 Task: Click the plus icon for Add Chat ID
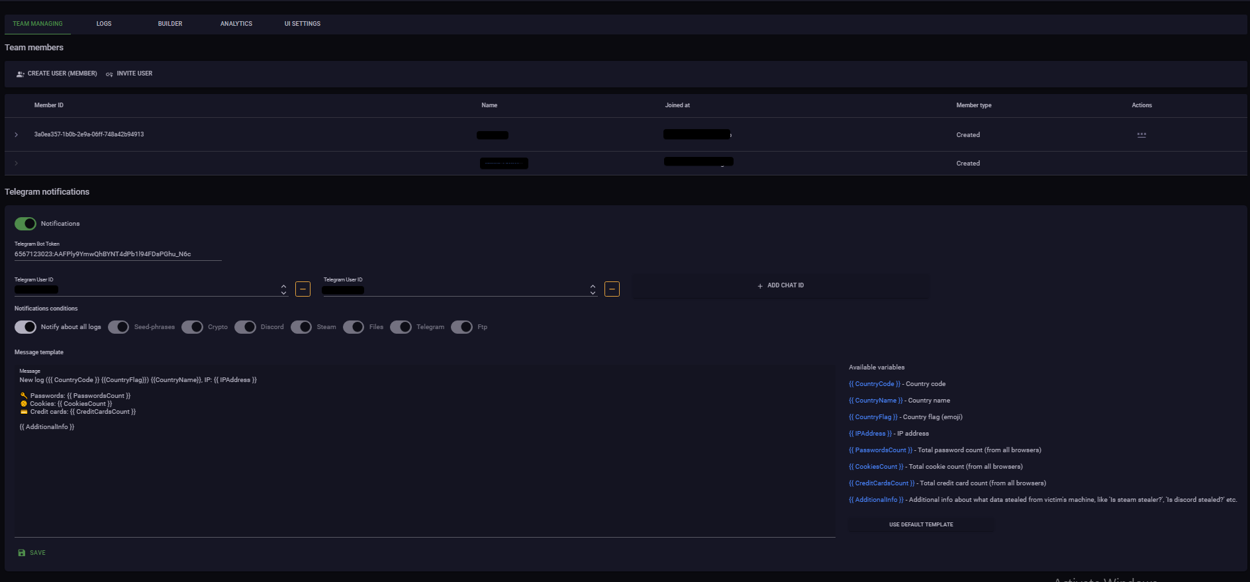[x=760, y=286]
